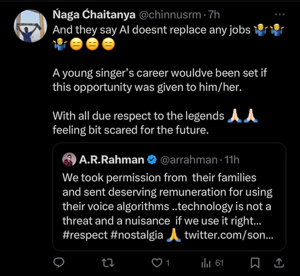Click the 11h quoted tweet timestamp
300x276 pixels.
click(x=232, y=160)
